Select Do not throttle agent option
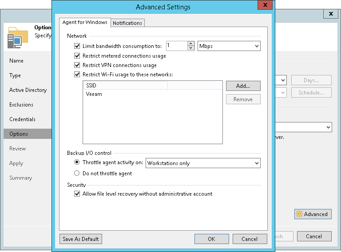The image size is (341, 252). point(77,173)
